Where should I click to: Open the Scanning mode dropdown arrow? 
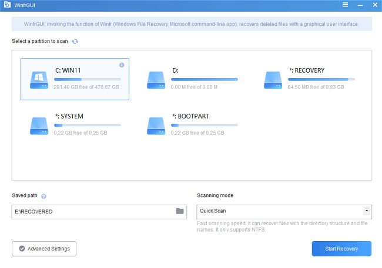[x=367, y=211]
